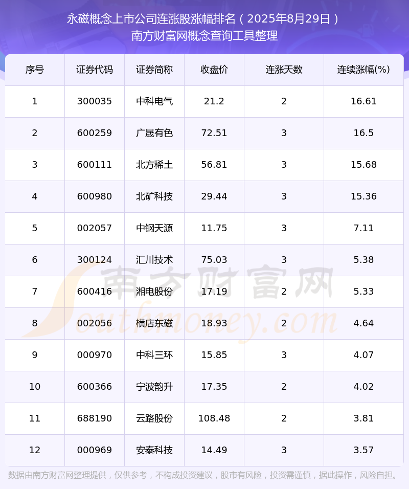Viewport: 409px width, 489px height.
Task: Click rise percentage 3.81
Action: (363, 418)
